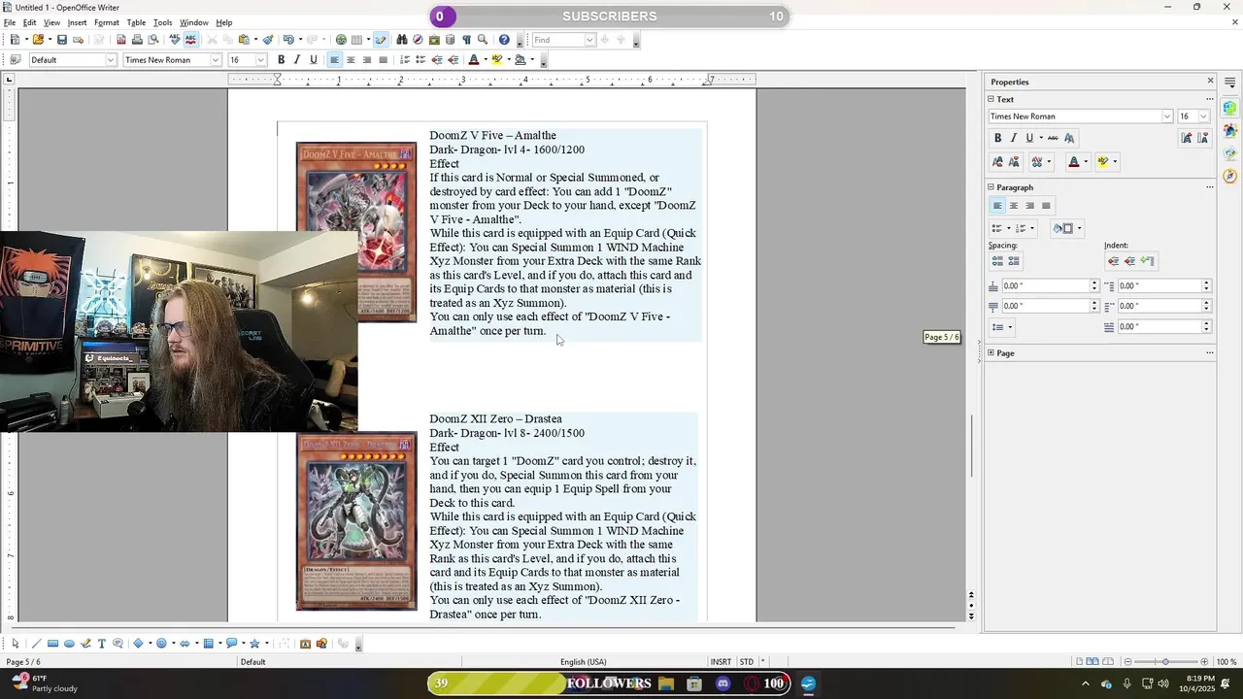Screen dimensions: 1243x699
Task: Open the Format menu
Action: coord(107,22)
